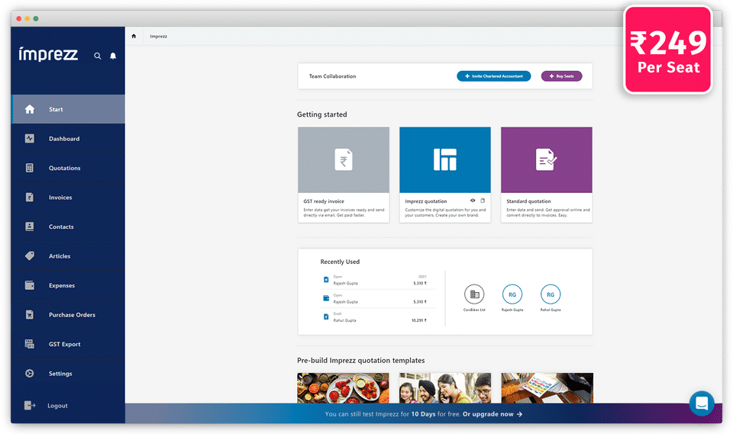The width and height of the screenshot is (733, 434).
Task: Click the Or upgrade now link
Action: coord(492,414)
